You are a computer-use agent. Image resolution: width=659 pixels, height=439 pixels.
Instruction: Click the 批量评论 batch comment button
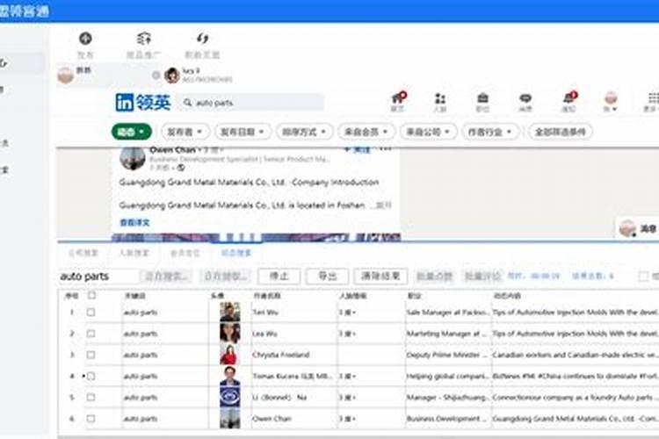pyautogui.click(x=482, y=276)
